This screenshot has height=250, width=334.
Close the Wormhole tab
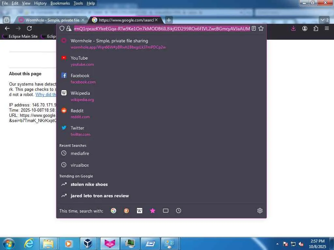[83, 20]
